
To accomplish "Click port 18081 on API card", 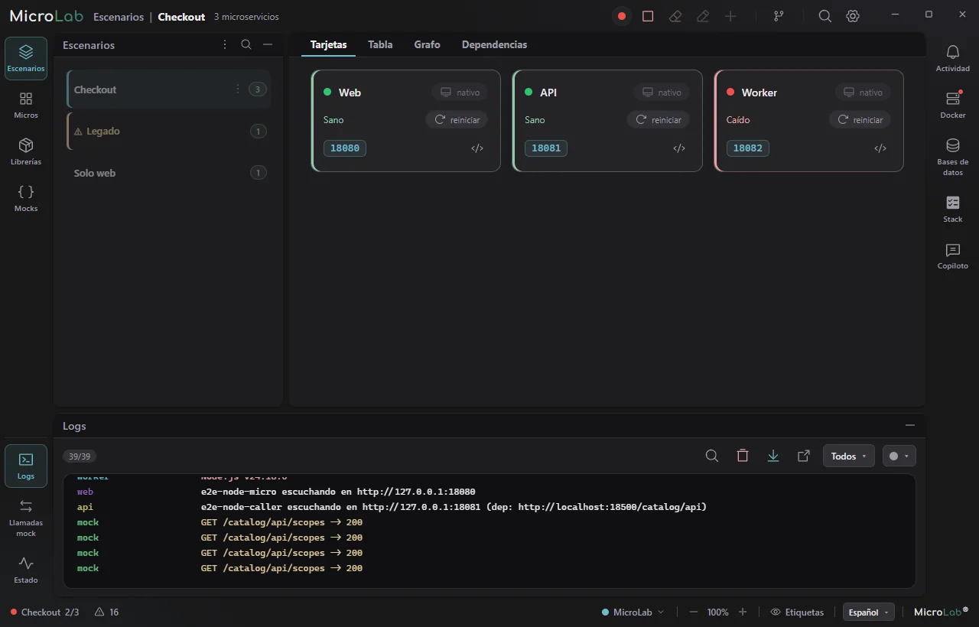I will point(546,148).
